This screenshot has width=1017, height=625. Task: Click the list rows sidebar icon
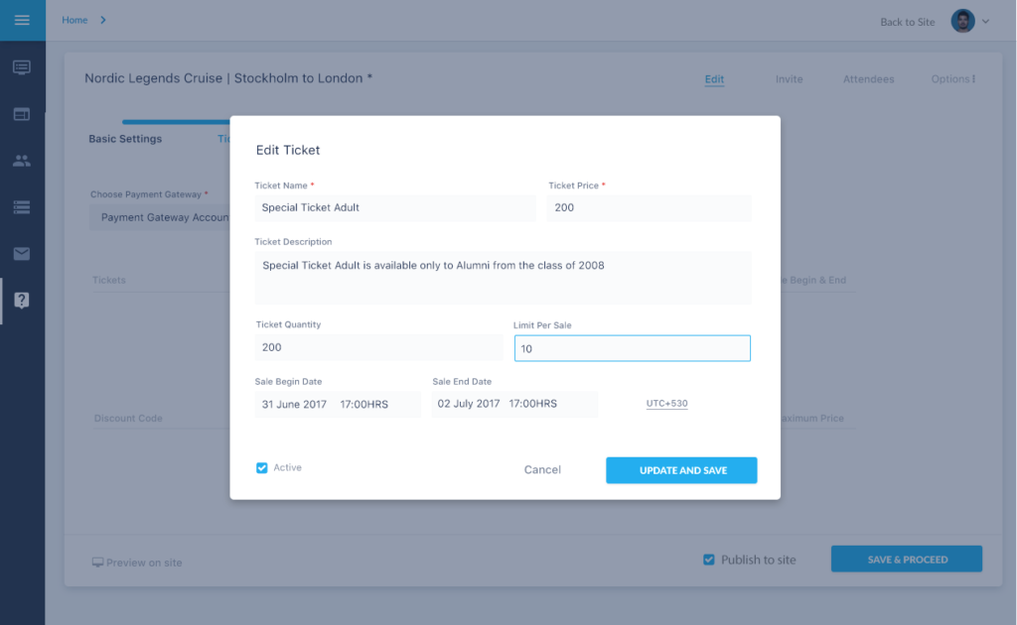point(22,207)
